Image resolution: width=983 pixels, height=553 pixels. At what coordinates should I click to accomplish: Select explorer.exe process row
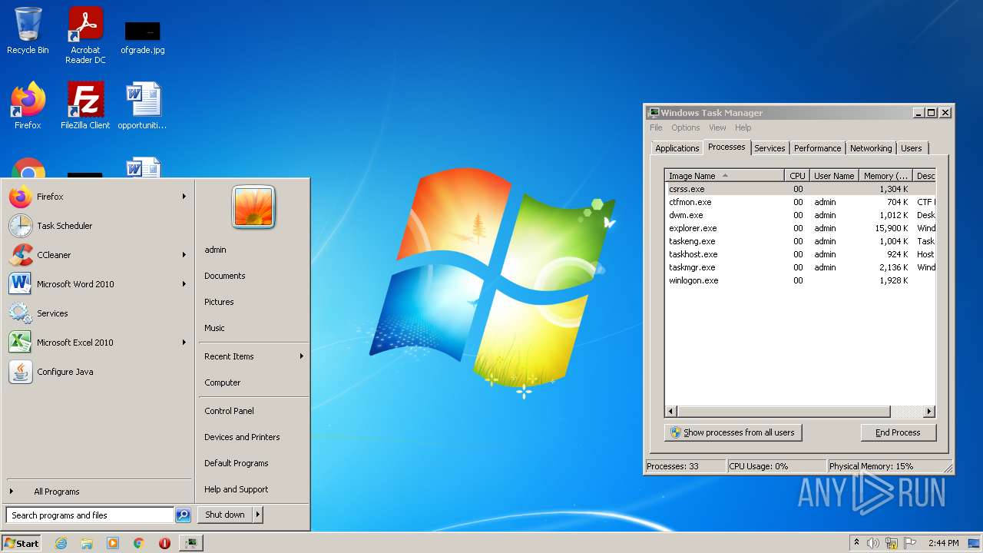pyautogui.click(x=800, y=228)
